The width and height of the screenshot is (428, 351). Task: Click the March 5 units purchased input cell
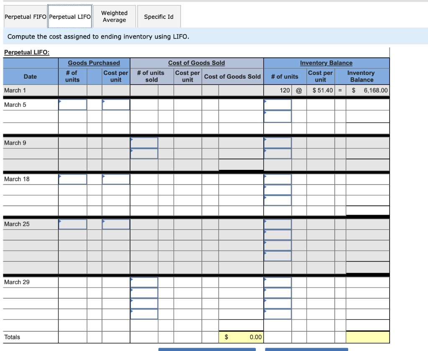72,105
